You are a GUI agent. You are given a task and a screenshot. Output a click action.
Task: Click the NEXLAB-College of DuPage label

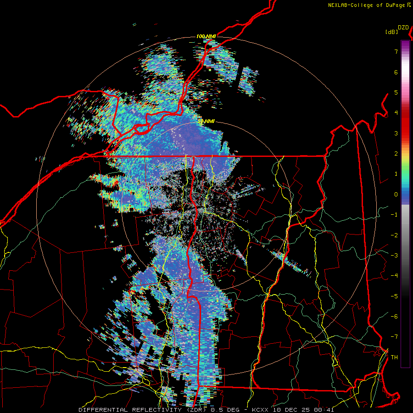367,5
